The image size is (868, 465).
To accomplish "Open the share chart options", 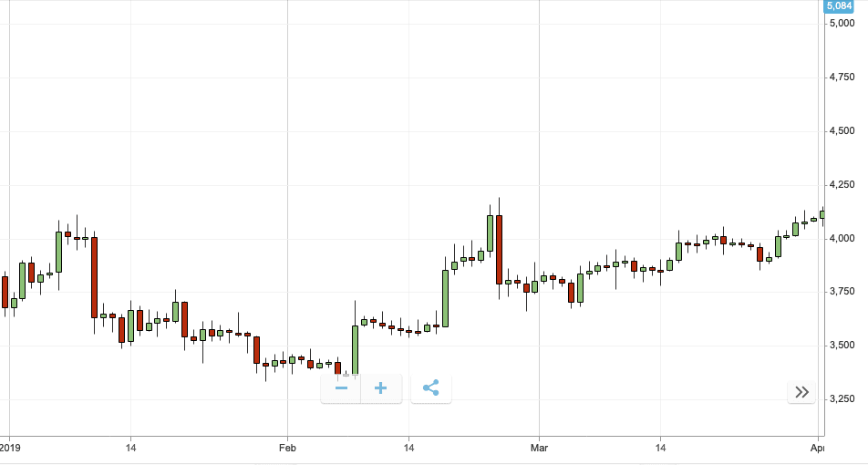I will point(431,388).
